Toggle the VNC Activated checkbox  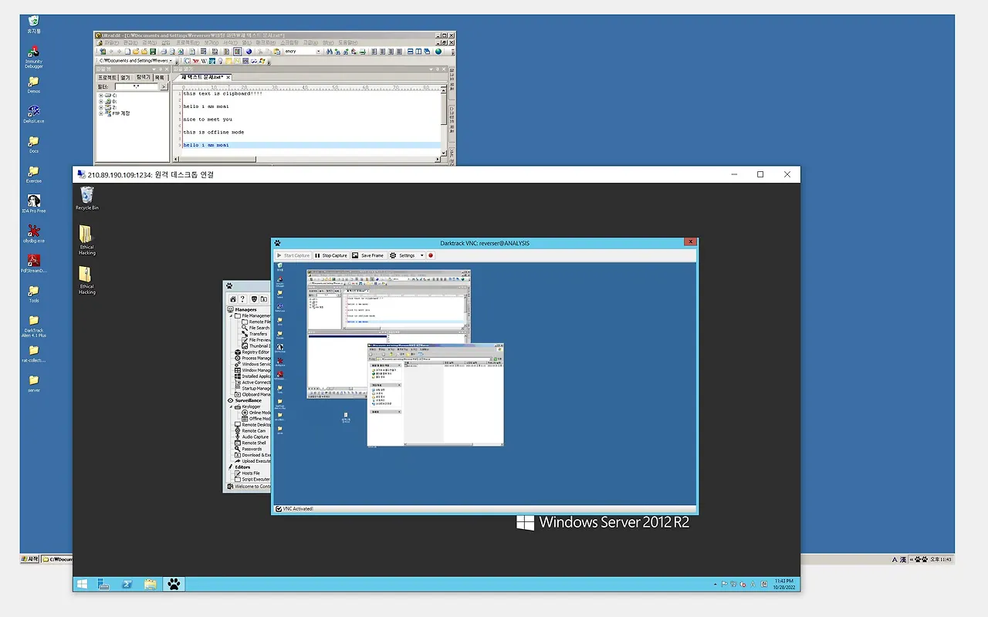(x=279, y=509)
